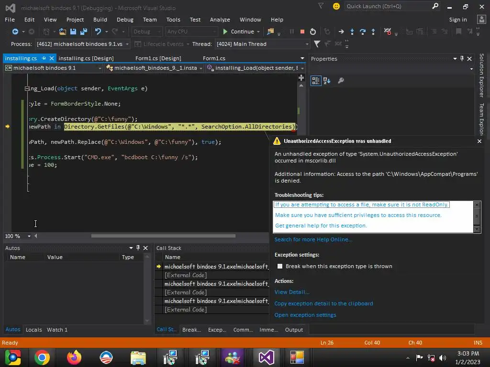
Task: Click 'Make sure you have sufficient privileges' tip
Action: coord(358,215)
